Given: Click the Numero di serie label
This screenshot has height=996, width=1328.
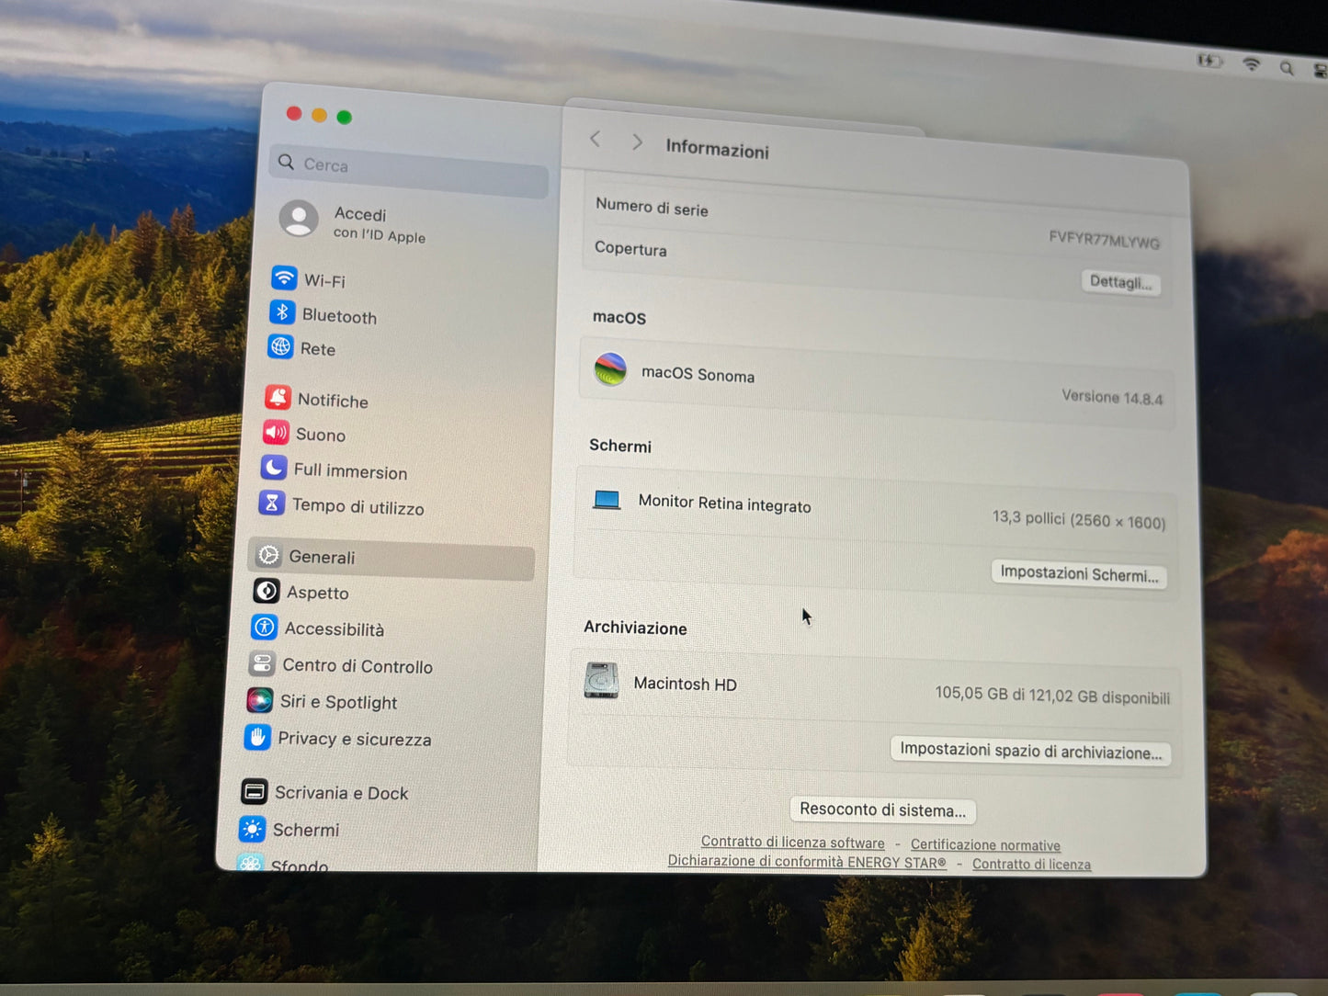Looking at the screenshot, I should click(652, 207).
